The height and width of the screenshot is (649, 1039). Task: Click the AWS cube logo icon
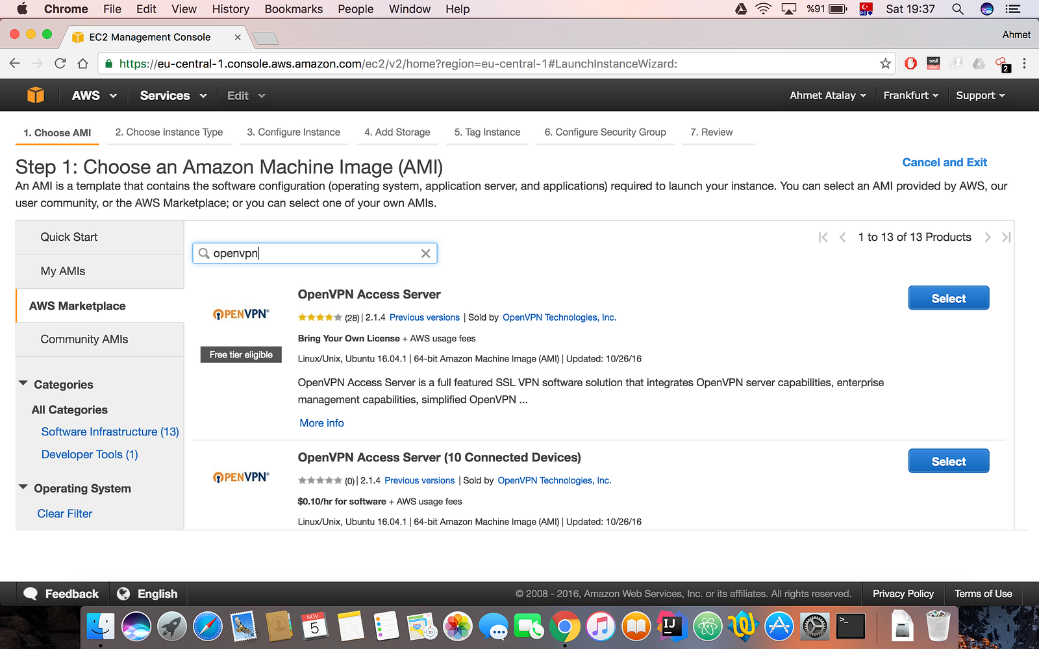(36, 95)
